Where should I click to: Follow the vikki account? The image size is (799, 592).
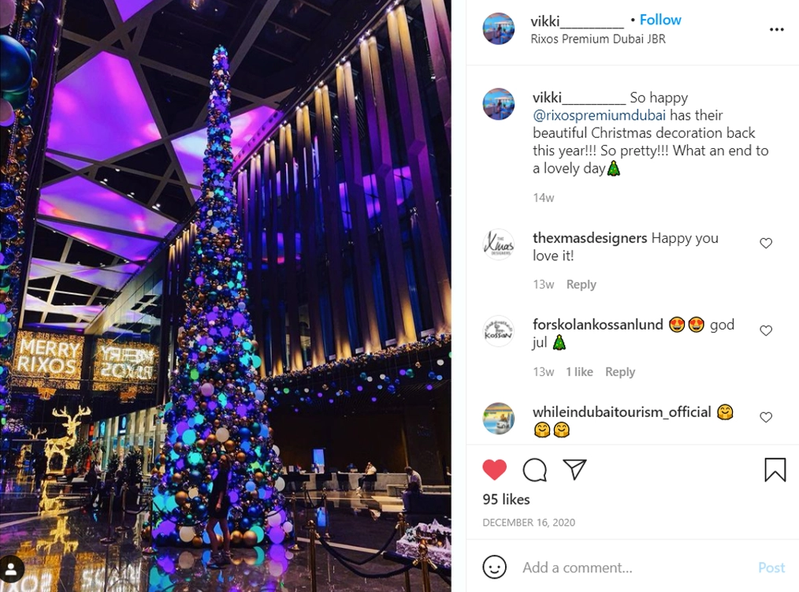(660, 20)
